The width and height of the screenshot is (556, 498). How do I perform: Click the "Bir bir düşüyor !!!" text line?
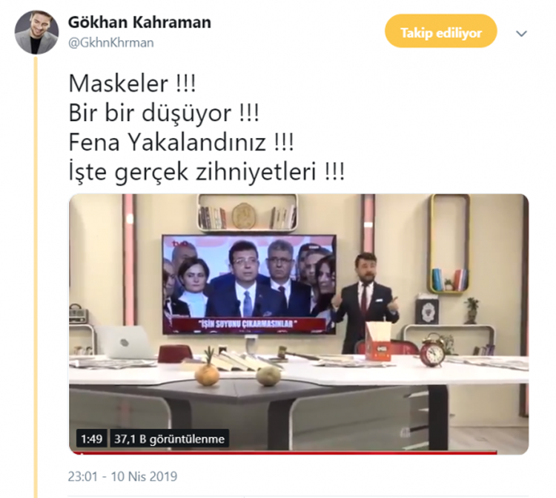click(164, 114)
